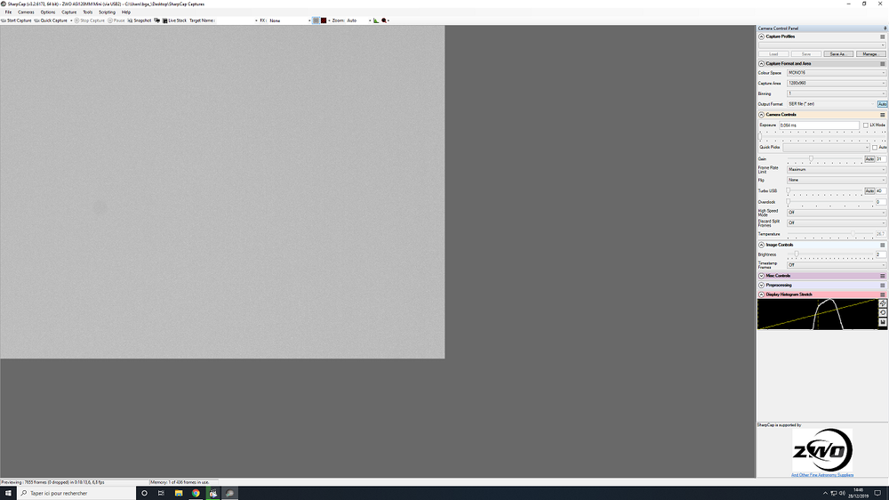Click the Turbo USB slider handle
Screen dimensions: 889x500
[x=788, y=191]
